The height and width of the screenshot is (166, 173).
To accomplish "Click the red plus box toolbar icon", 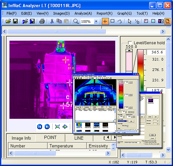I will (x=146, y=21).
